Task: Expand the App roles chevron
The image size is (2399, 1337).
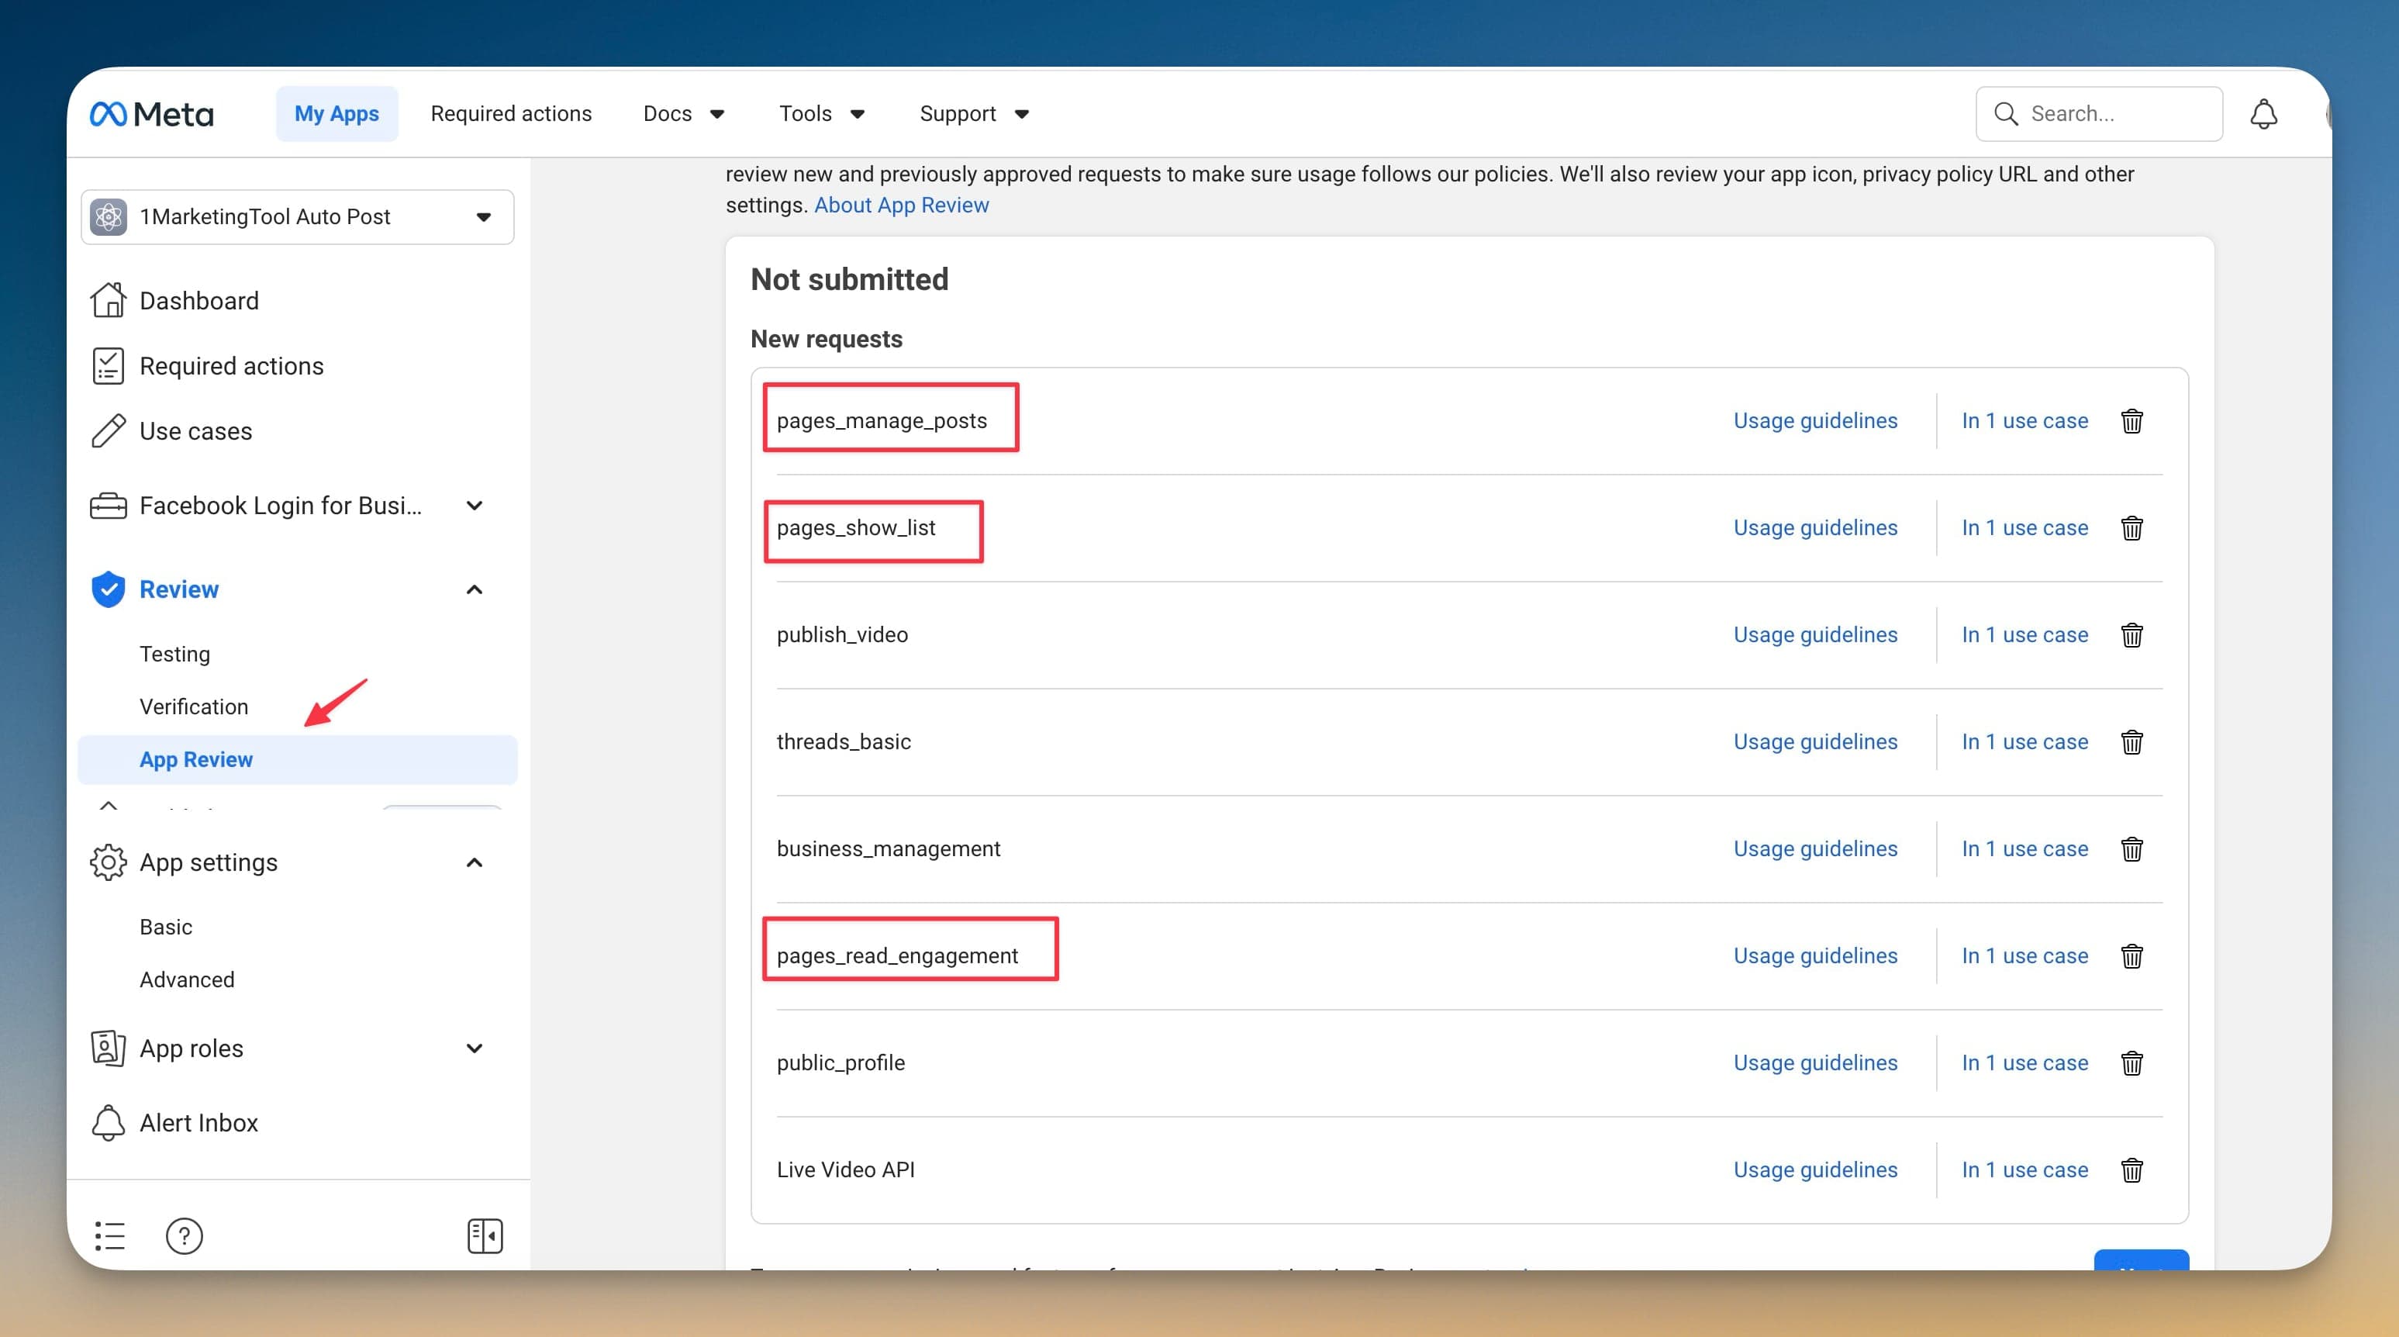Action: (x=474, y=1049)
